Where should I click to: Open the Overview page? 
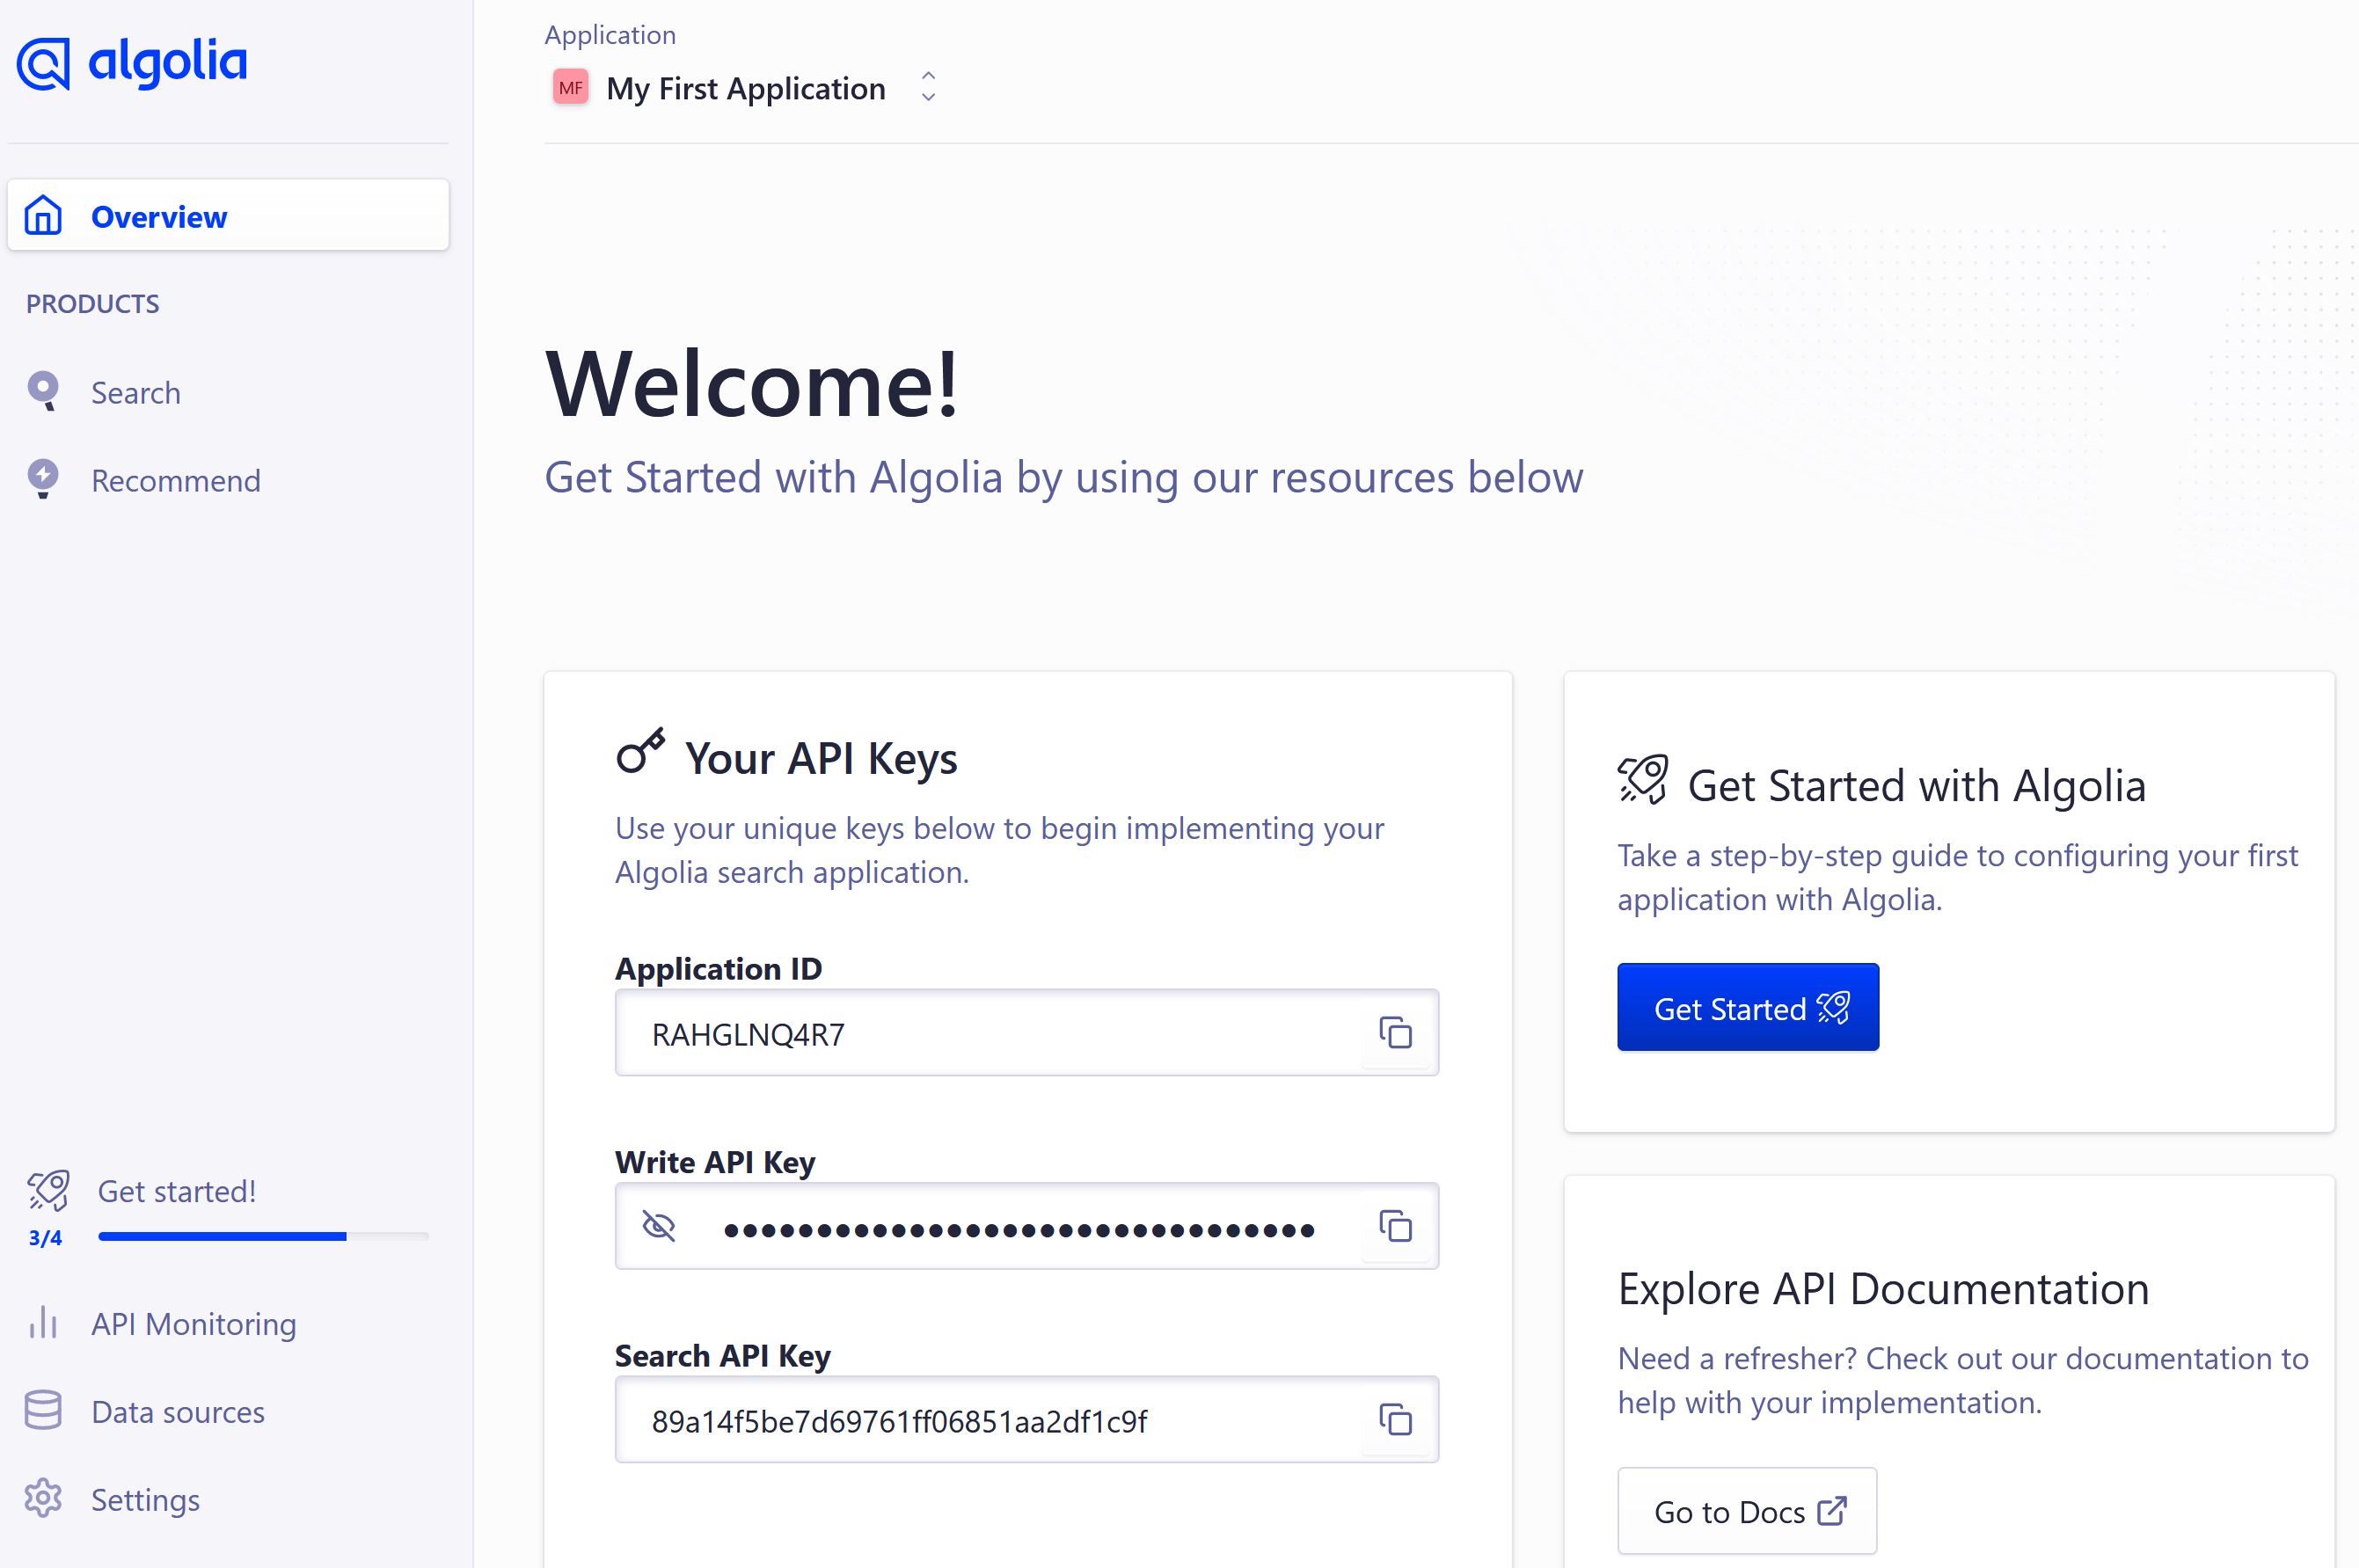228,215
